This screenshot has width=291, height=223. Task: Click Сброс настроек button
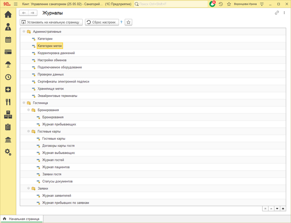point(102,22)
